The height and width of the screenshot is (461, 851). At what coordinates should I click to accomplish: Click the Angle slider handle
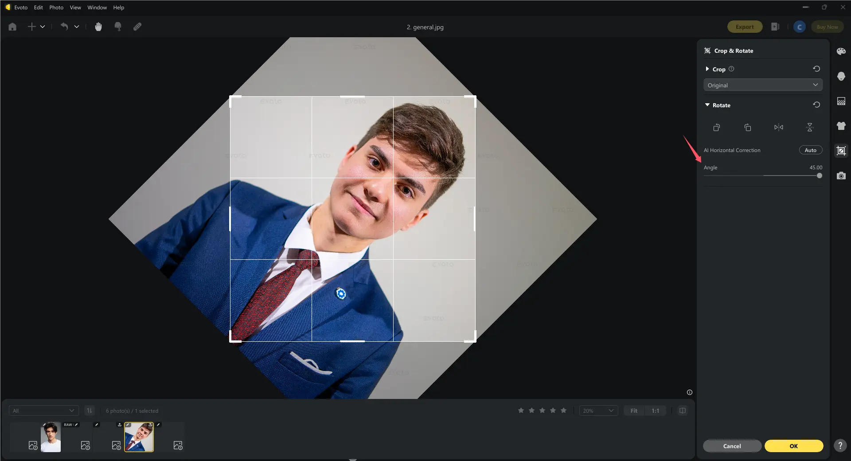click(x=820, y=176)
